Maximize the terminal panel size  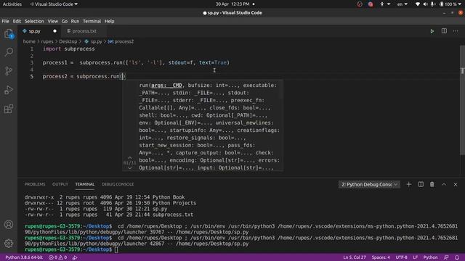pos(444,184)
